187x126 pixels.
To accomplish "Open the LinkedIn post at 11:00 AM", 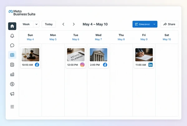I will click(x=144, y=57).
